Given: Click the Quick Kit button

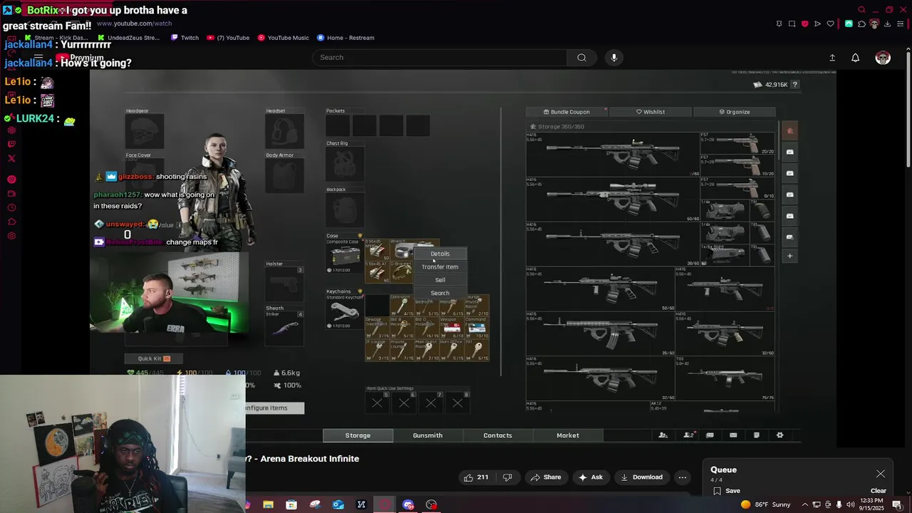Looking at the screenshot, I should coord(155,358).
